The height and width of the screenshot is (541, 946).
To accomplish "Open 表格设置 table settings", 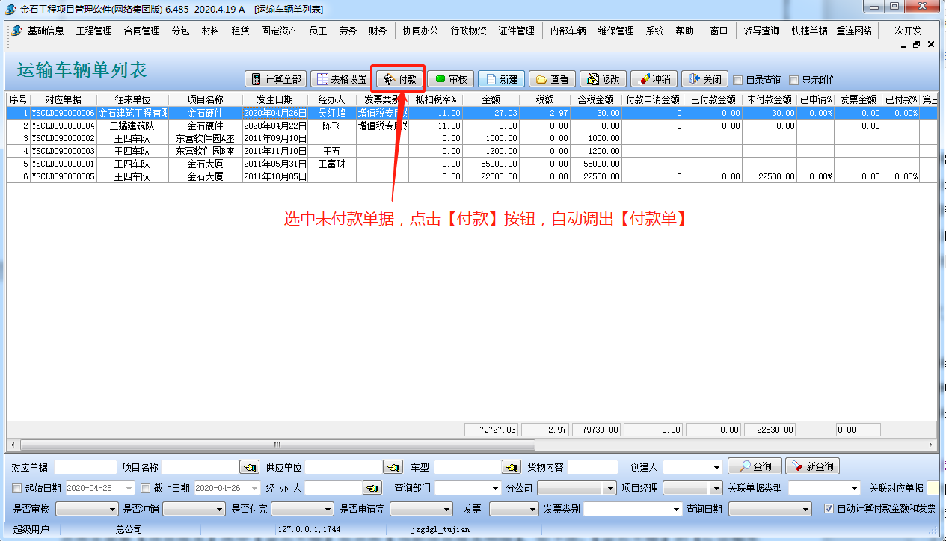I will [340, 79].
